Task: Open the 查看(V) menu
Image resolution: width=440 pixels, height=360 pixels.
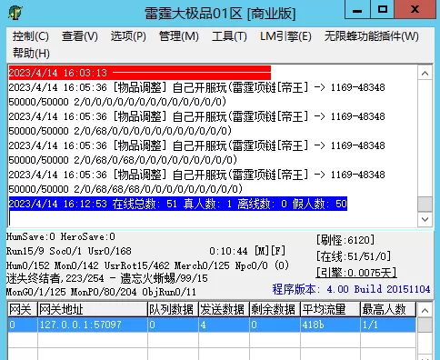Action: click(x=80, y=36)
